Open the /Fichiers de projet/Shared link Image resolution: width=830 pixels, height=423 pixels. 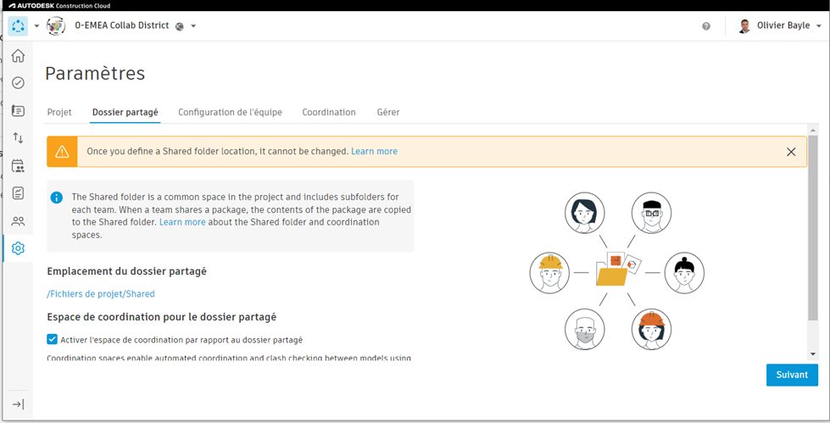(x=101, y=294)
